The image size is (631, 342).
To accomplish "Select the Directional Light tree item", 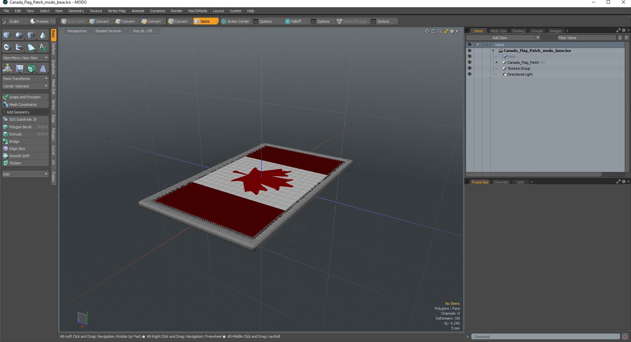I will [x=520, y=74].
